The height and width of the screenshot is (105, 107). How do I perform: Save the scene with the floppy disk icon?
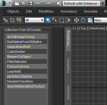click(x=31, y=3)
